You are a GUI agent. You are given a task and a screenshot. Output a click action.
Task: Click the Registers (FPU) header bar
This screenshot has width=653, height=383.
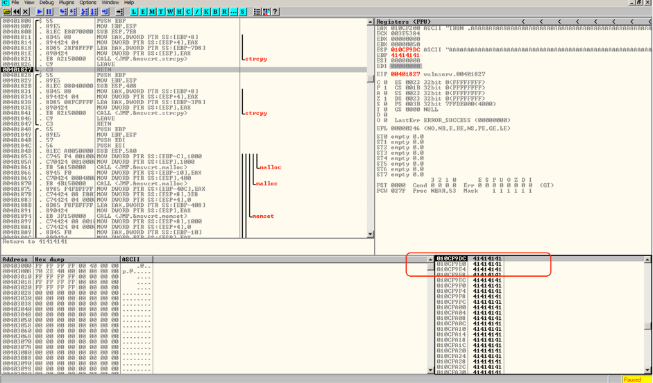(514, 22)
